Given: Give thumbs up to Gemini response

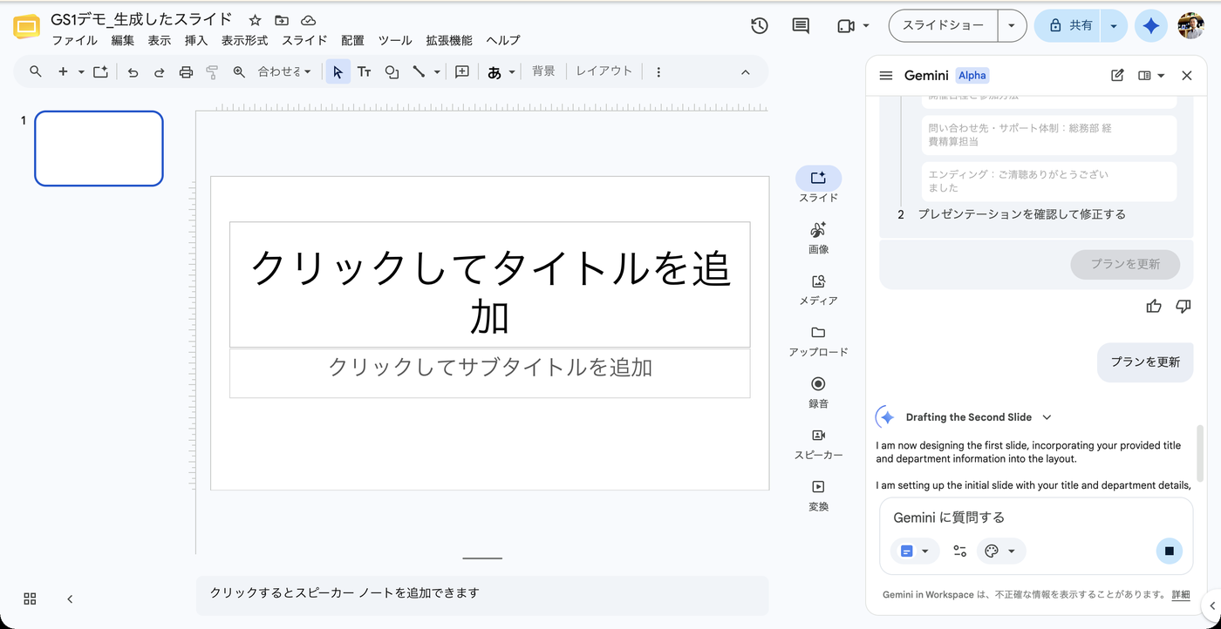Looking at the screenshot, I should [1154, 306].
